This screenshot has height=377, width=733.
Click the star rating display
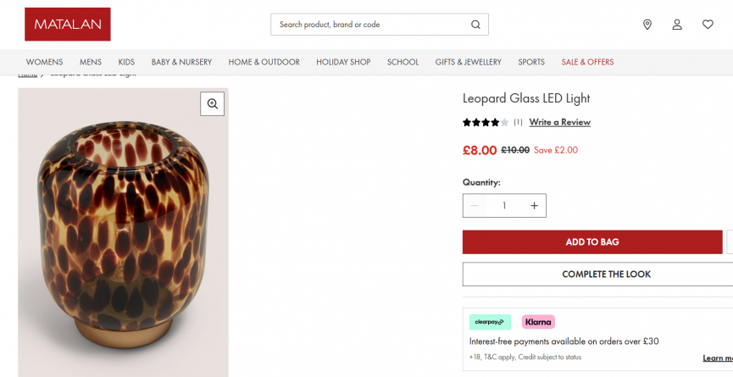(x=486, y=122)
